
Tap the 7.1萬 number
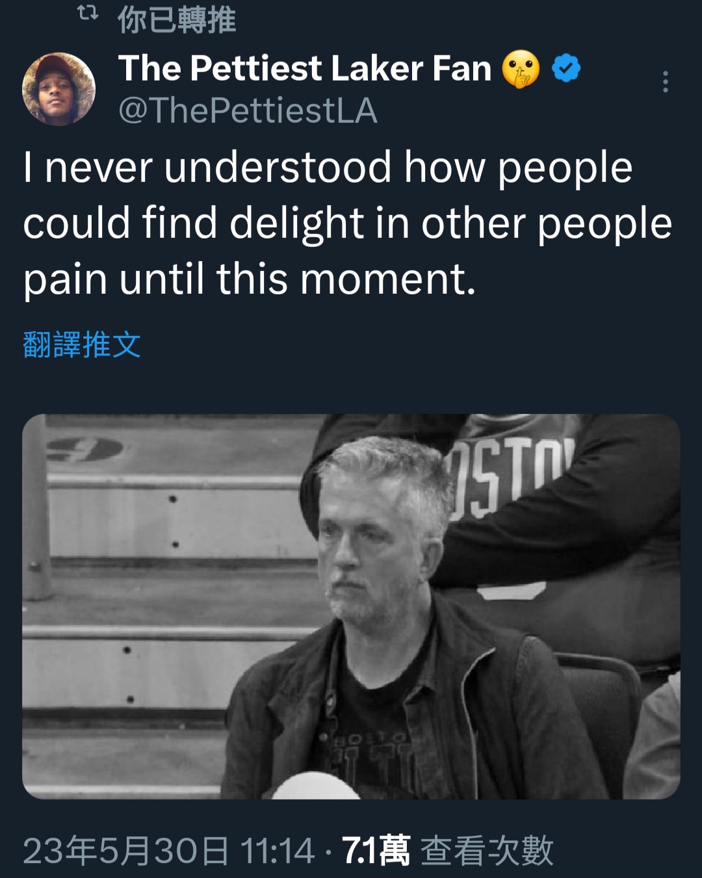click(x=376, y=851)
